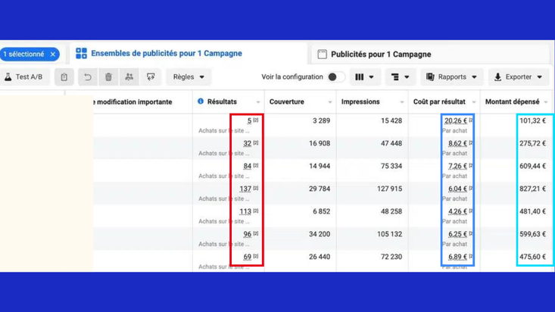This screenshot has width=555, height=312.
Task: Click the 137 results link
Action: coord(245,189)
